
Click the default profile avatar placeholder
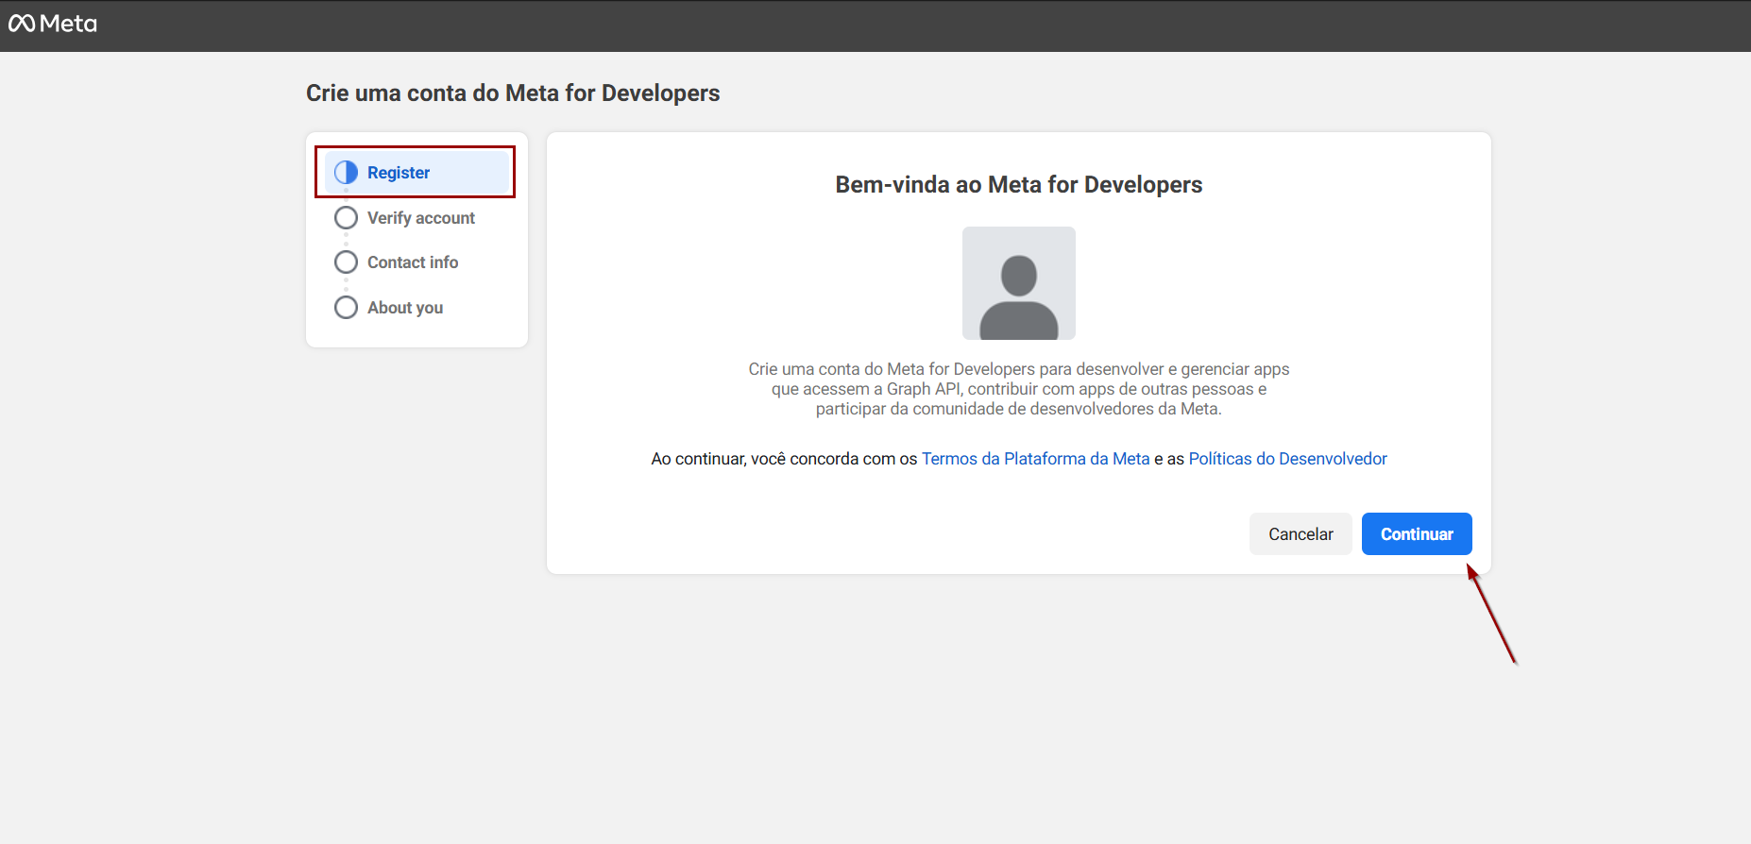(x=1018, y=283)
